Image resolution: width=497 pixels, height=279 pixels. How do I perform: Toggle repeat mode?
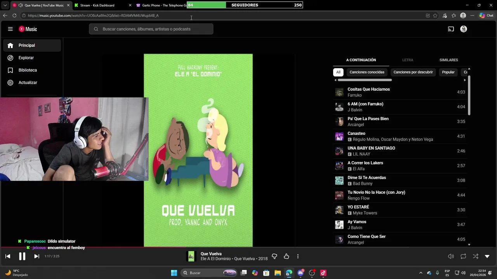[x=463, y=257]
